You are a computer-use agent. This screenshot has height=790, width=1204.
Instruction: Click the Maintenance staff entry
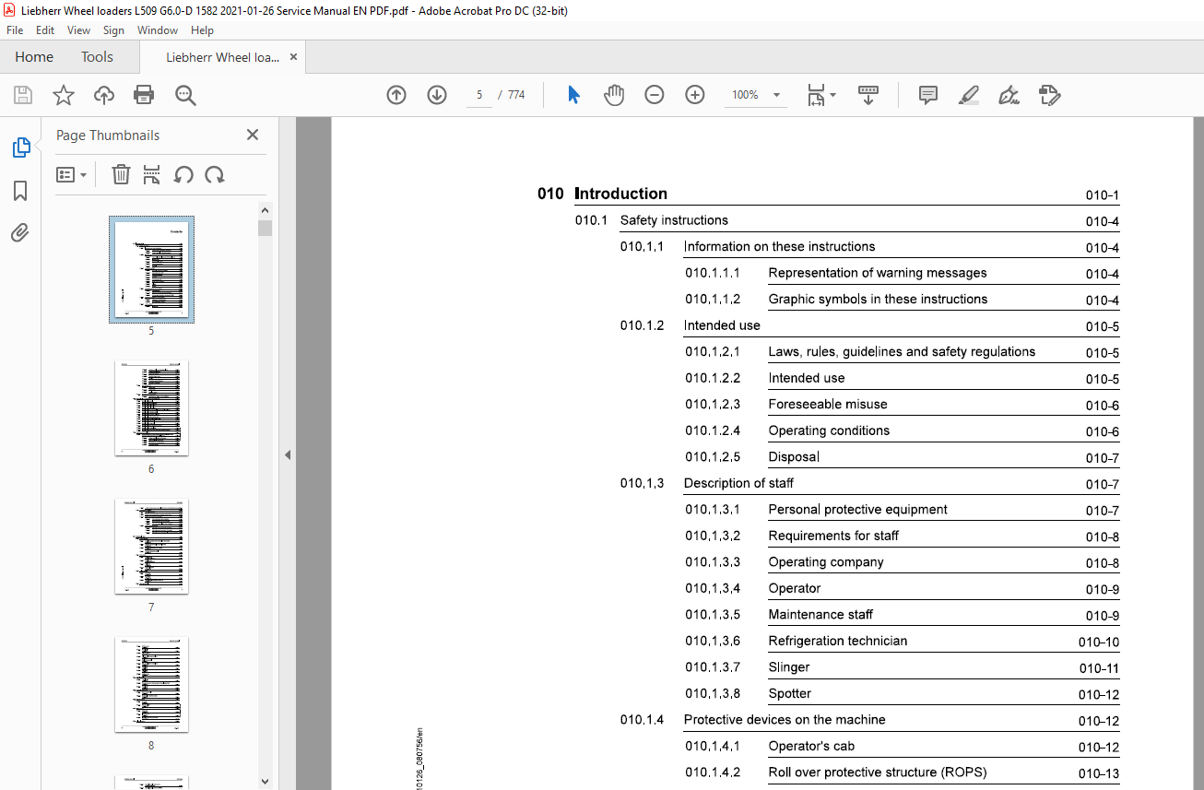[x=820, y=615]
